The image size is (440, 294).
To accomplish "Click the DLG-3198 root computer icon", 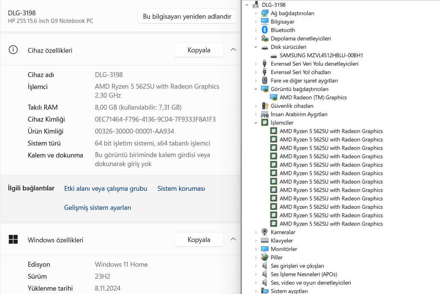I will click(256, 5).
